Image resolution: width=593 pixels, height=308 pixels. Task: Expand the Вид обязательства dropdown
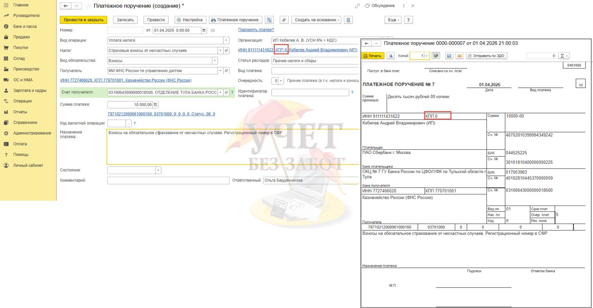pyautogui.click(x=215, y=61)
